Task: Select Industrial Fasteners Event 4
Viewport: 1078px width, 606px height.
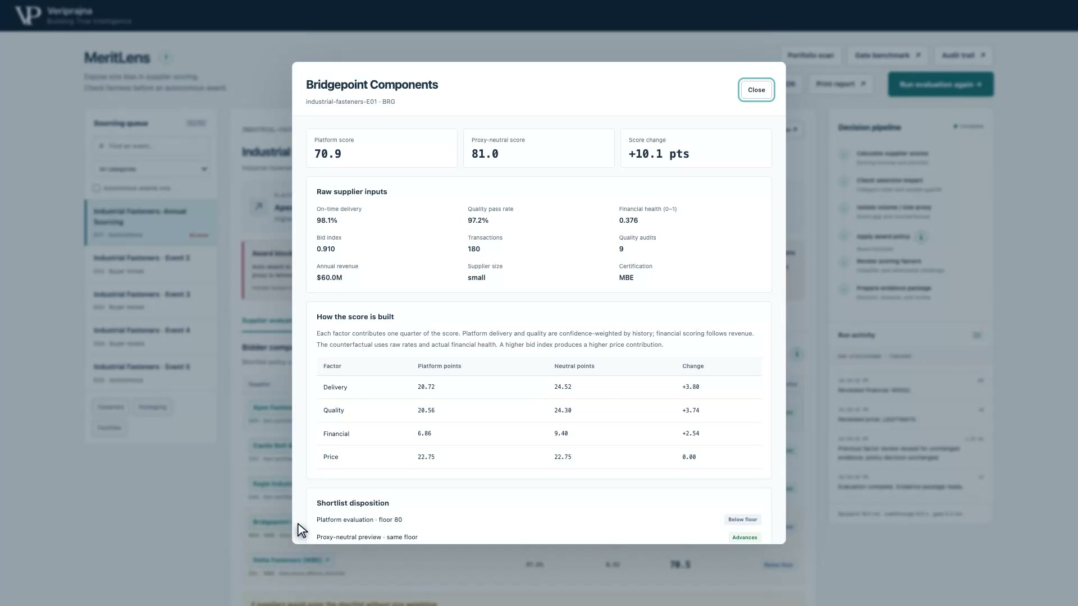Action: coord(151,337)
